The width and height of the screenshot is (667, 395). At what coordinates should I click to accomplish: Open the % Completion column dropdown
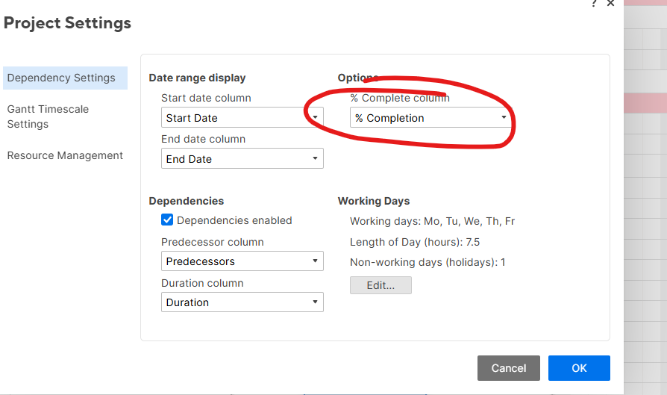430,117
